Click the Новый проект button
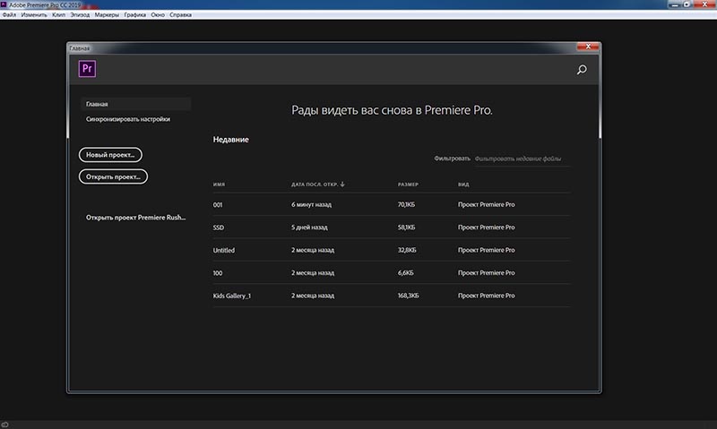The width and height of the screenshot is (717, 429). point(110,154)
